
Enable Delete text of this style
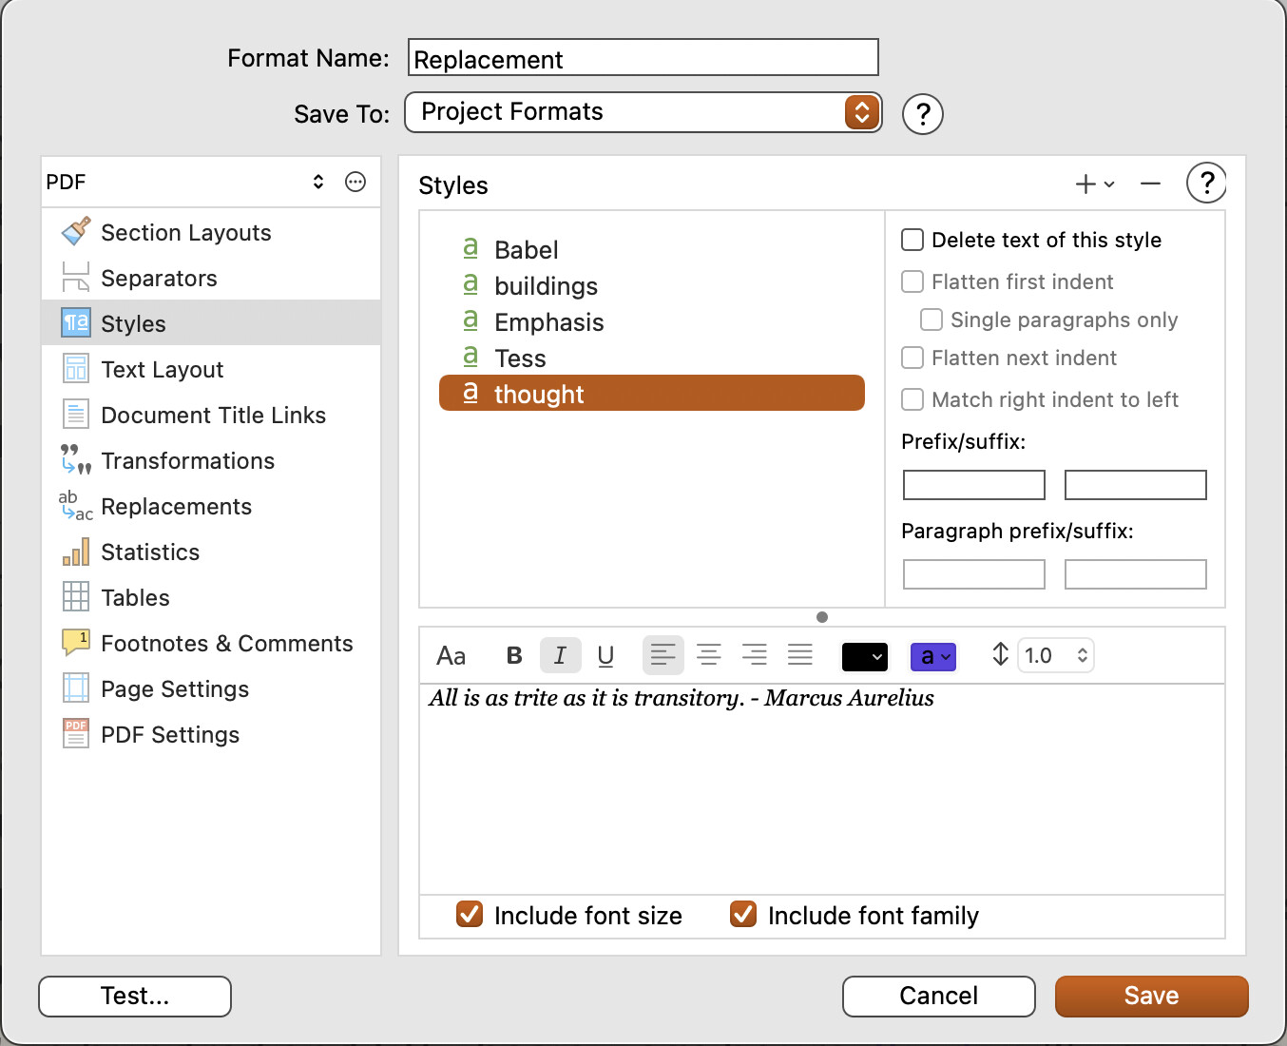click(x=912, y=240)
